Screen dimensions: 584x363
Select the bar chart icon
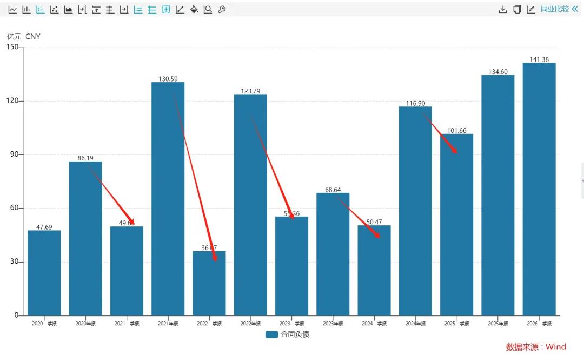coord(26,10)
